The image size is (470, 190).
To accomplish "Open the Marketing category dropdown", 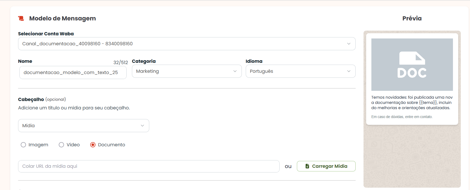I will coord(187,71).
